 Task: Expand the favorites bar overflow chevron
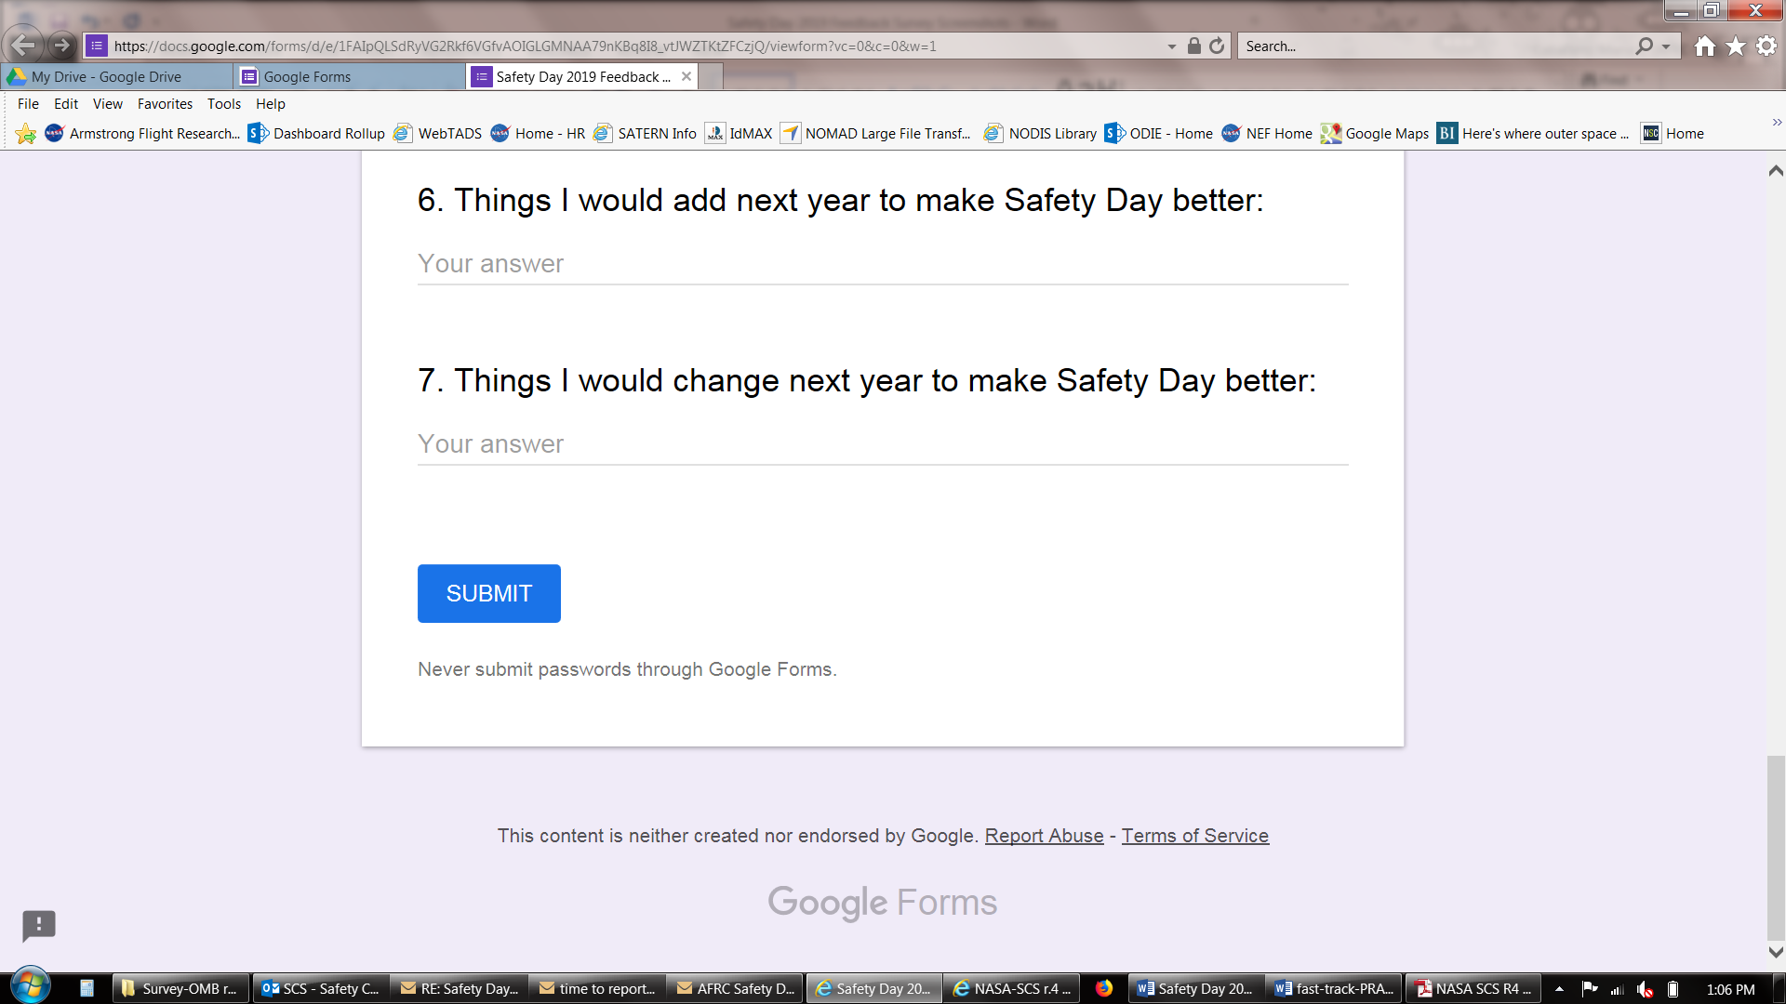pyautogui.click(x=1777, y=123)
